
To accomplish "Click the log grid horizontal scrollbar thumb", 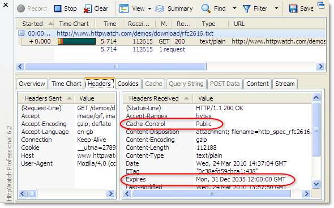I will coord(115,66).
